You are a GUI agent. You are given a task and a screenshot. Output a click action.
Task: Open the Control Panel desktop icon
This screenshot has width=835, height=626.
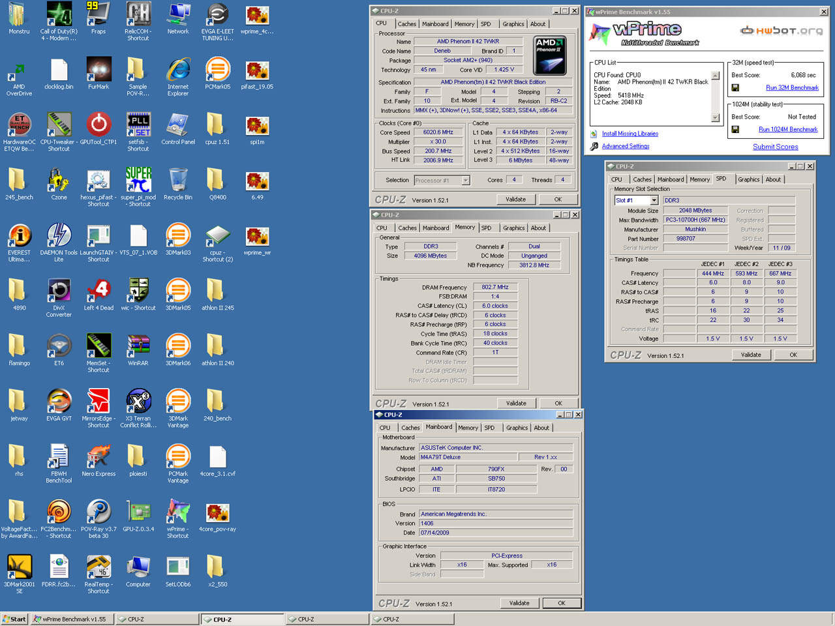click(x=178, y=128)
